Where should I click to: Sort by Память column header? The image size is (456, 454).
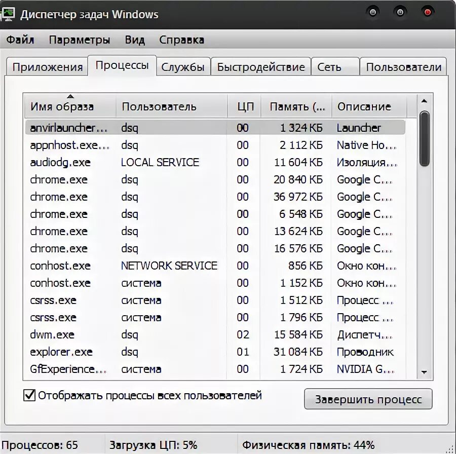[296, 106]
